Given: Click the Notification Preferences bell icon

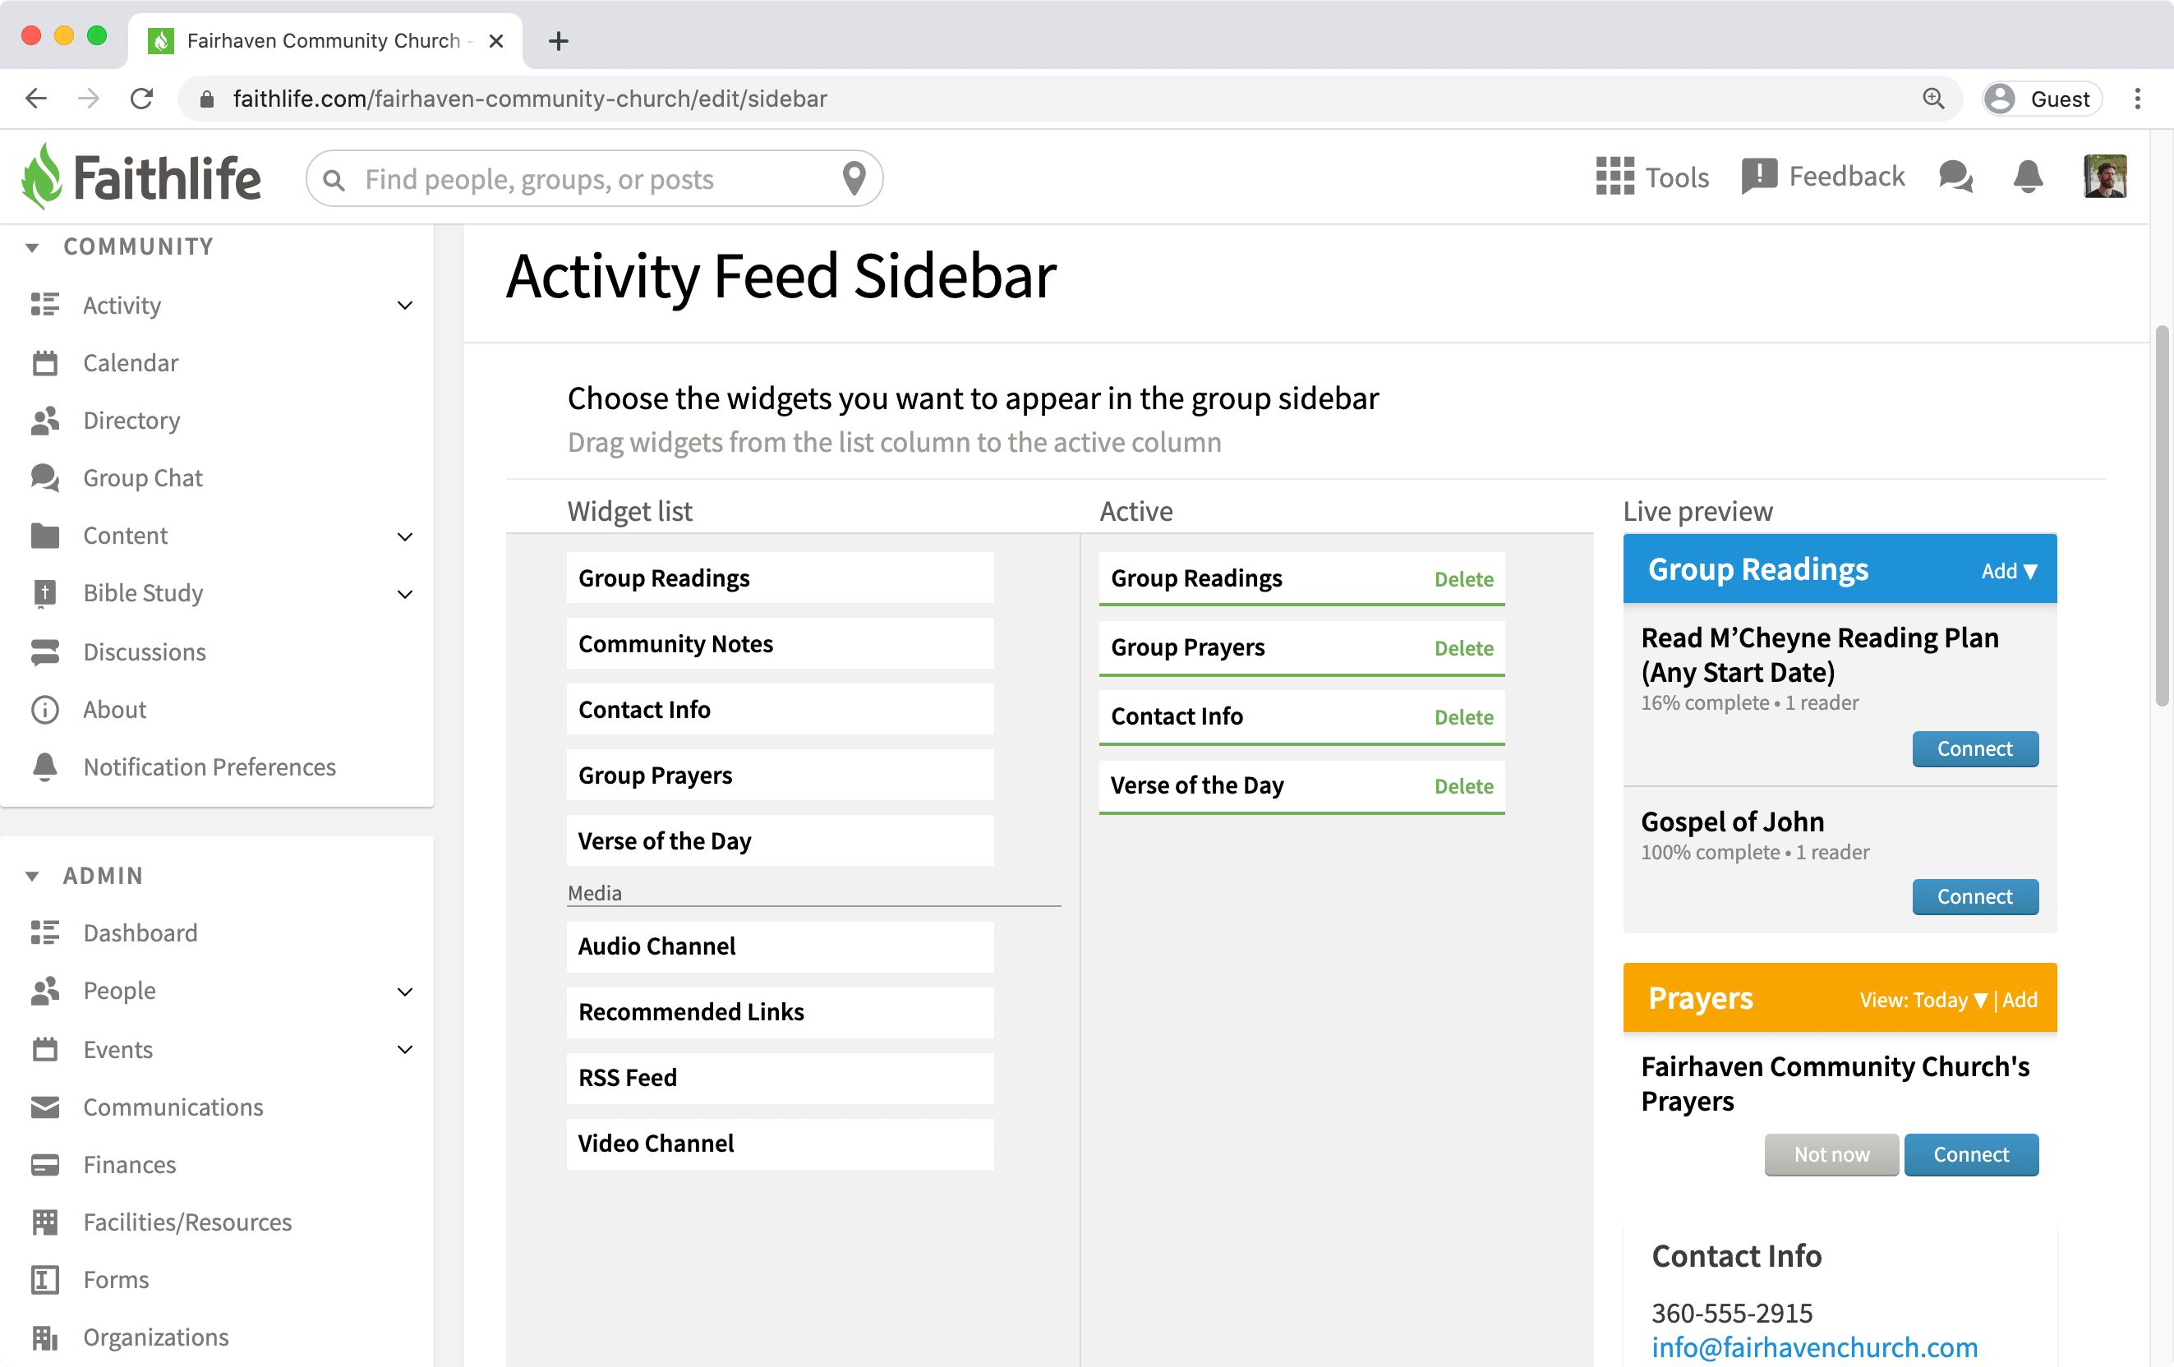Looking at the screenshot, I should point(44,766).
